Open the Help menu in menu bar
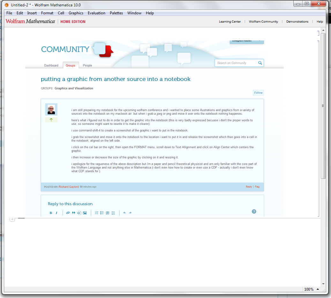331x298 pixels. 150,13
